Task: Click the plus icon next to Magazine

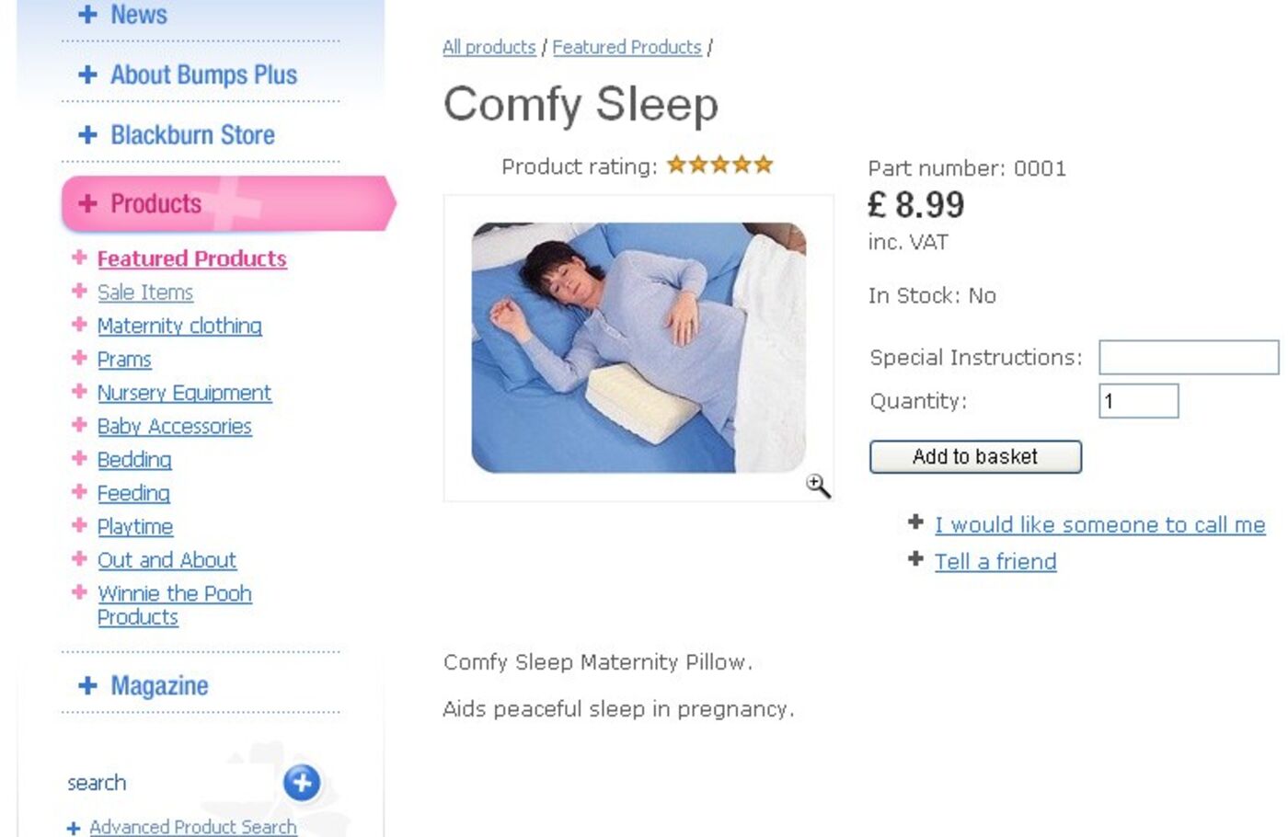Action: 88,685
